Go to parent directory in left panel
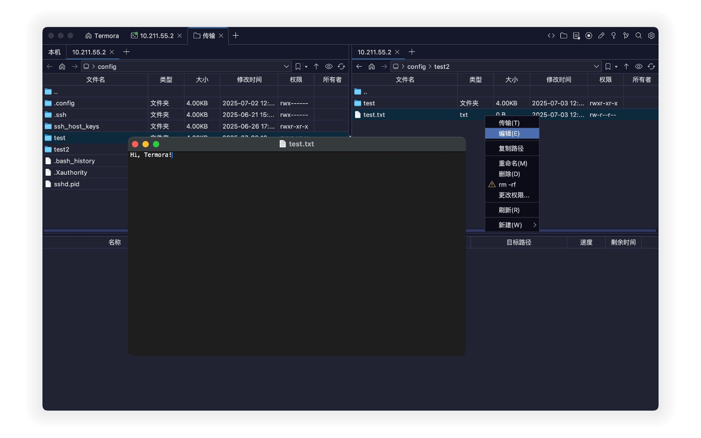This screenshot has width=701, height=438. click(316, 67)
